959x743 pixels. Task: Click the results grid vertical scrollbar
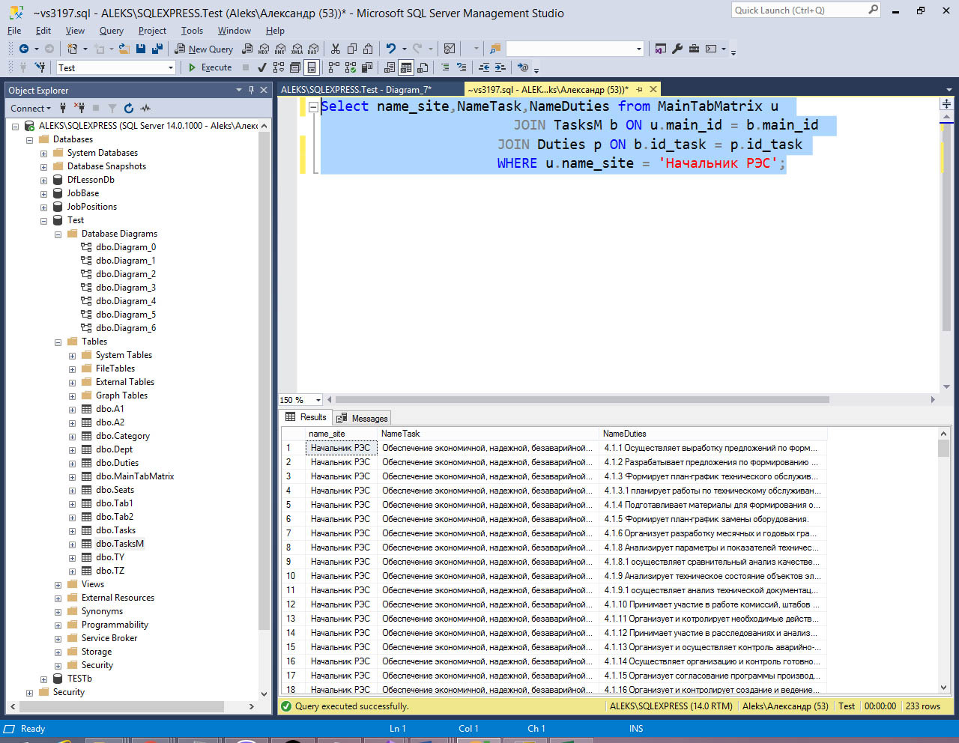pyautogui.click(x=943, y=560)
